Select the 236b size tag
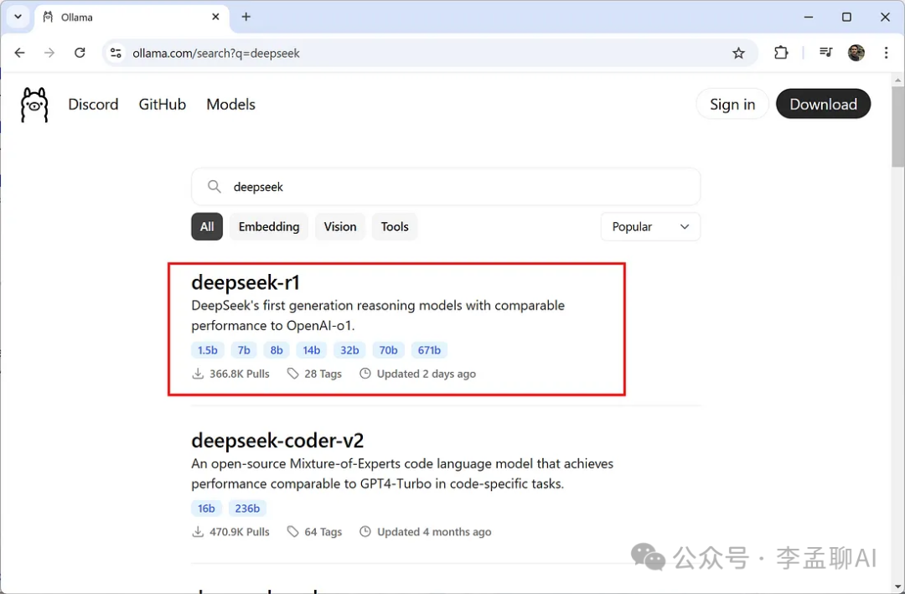905x594 pixels. 247,508
